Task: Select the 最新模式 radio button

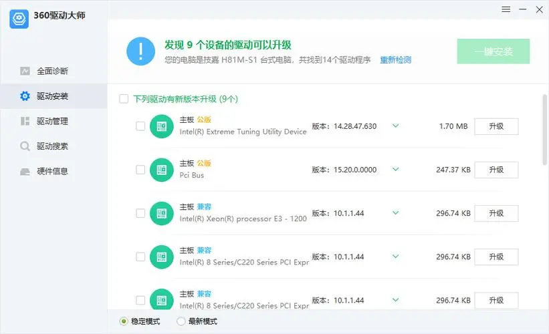Action: [181, 321]
